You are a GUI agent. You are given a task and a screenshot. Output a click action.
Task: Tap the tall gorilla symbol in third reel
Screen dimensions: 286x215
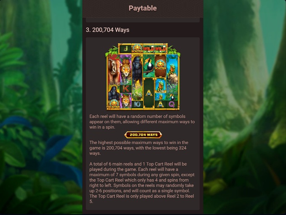[x=137, y=77]
